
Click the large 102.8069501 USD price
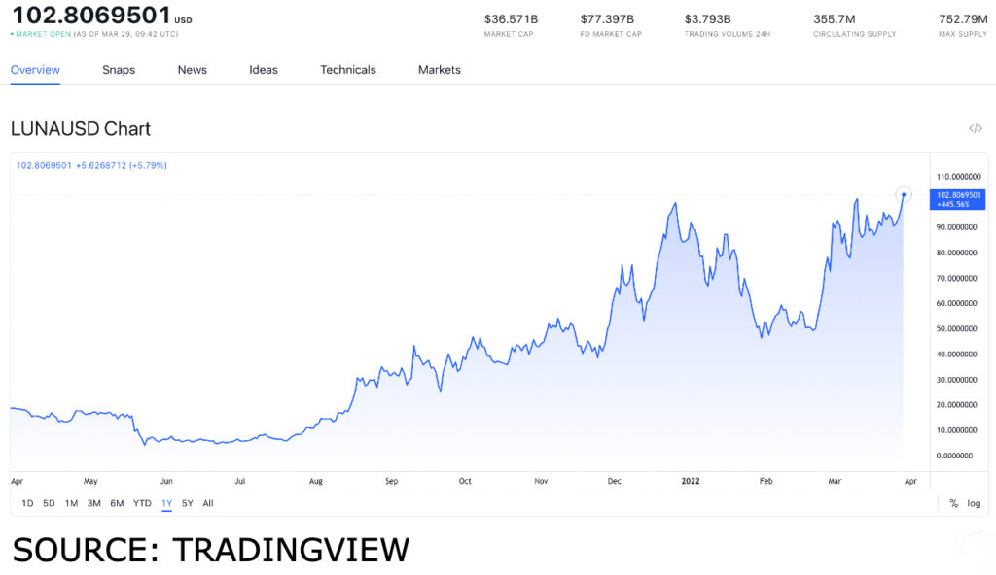(101, 16)
